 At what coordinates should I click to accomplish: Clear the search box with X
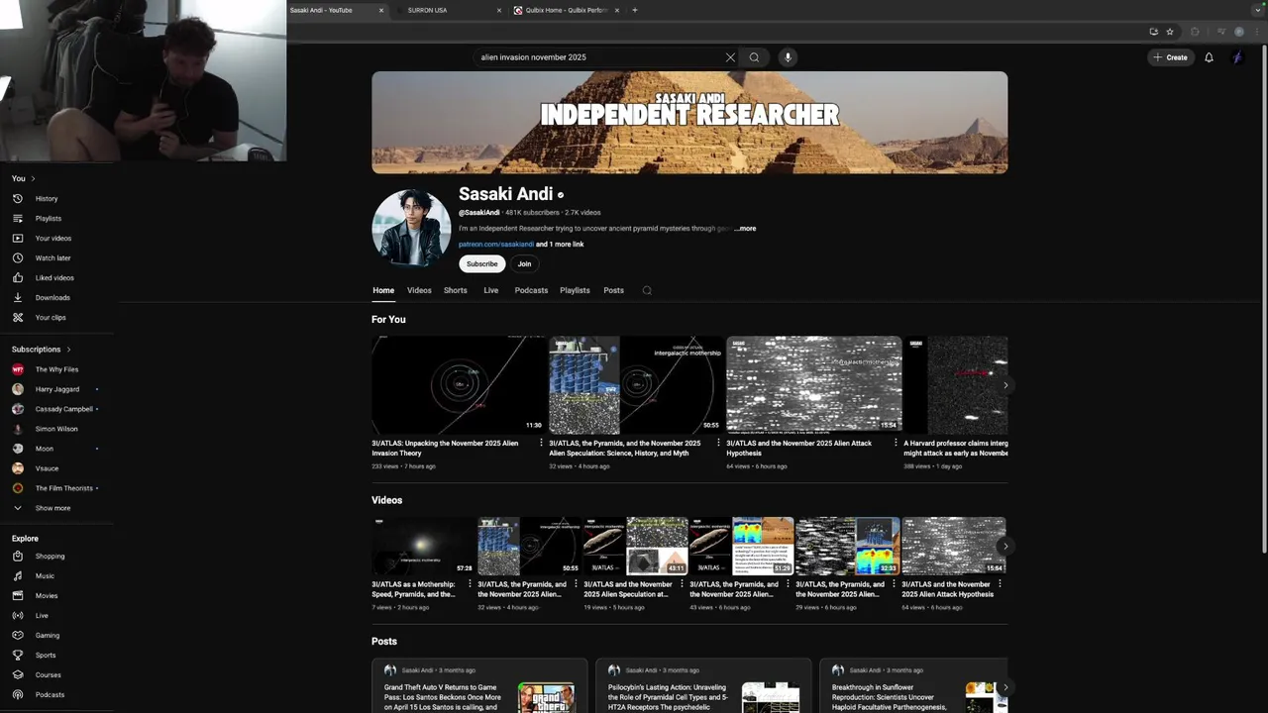(x=730, y=57)
